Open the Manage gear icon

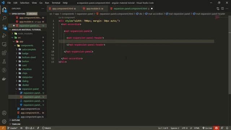pos(4,121)
